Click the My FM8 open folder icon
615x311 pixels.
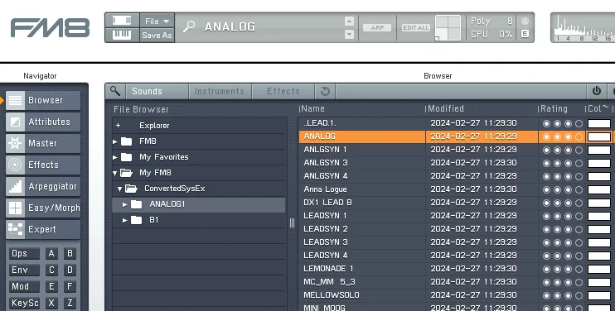click(x=126, y=173)
